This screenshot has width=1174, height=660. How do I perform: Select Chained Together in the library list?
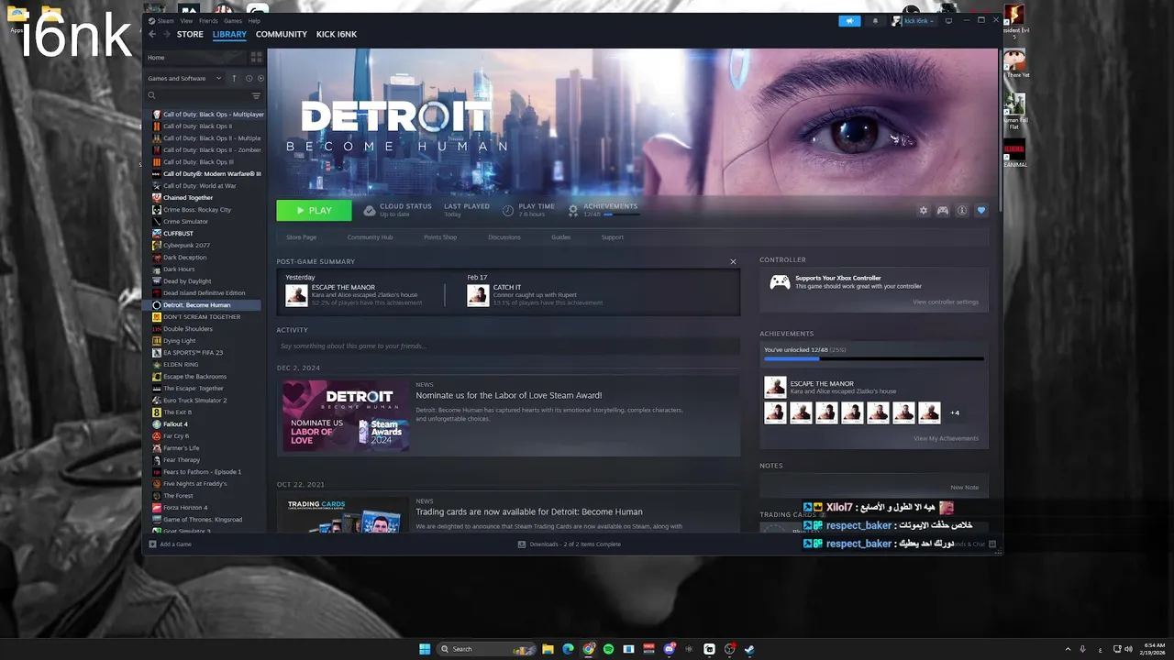pos(187,198)
